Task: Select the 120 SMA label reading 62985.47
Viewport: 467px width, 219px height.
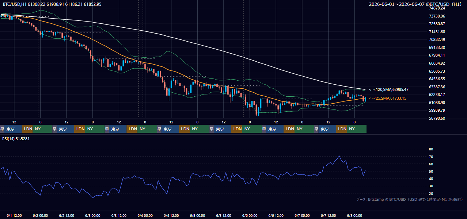Action: click(x=388, y=89)
